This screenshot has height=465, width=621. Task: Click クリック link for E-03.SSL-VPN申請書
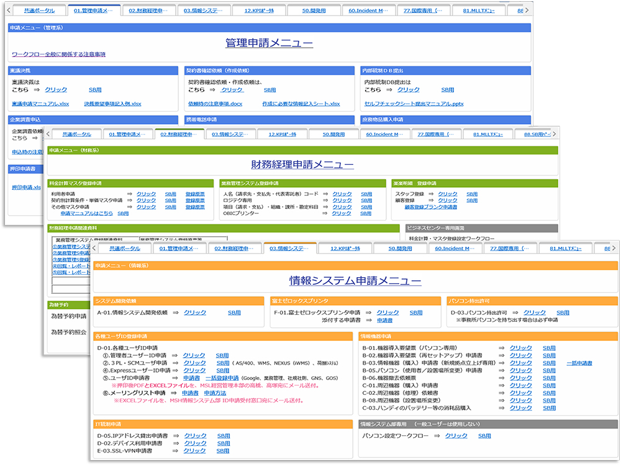pos(195,451)
